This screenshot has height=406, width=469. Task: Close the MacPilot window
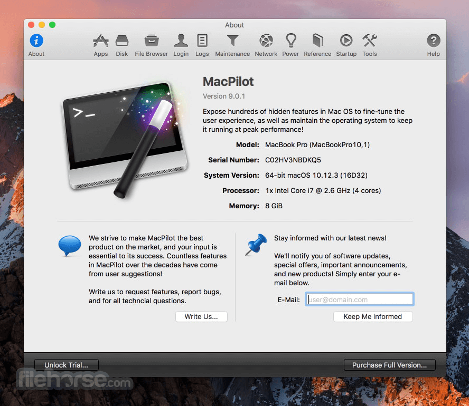[x=31, y=25]
